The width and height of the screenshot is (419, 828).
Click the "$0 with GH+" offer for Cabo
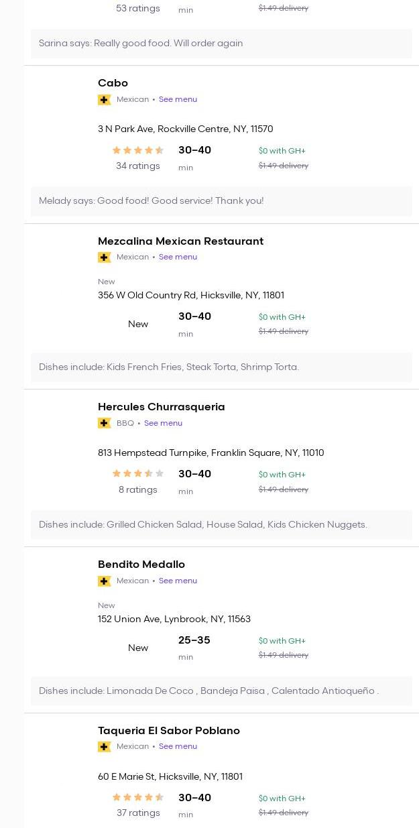(282, 151)
